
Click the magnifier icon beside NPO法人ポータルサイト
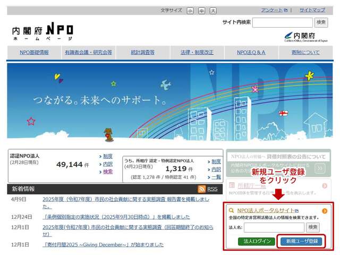232,210
